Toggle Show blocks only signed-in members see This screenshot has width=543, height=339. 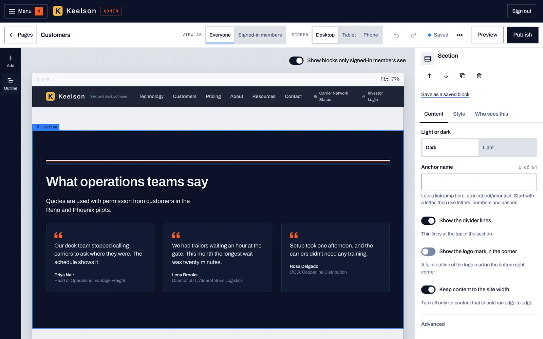click(x=296, y=60)
